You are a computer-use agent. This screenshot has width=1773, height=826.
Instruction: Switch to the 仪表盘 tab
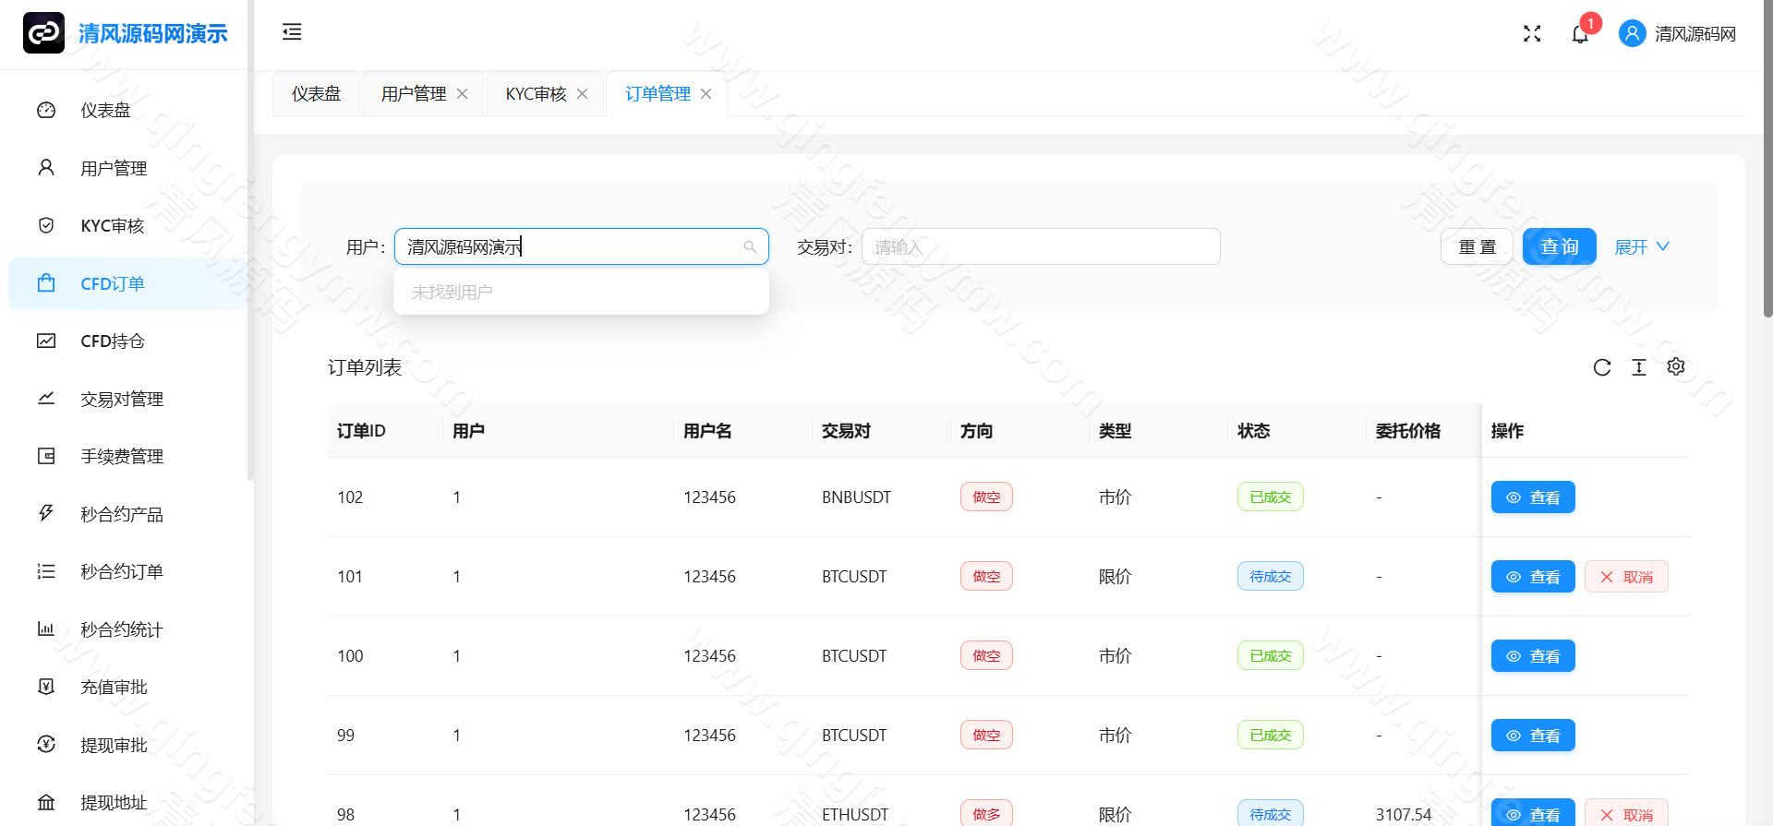click(316, 94)
